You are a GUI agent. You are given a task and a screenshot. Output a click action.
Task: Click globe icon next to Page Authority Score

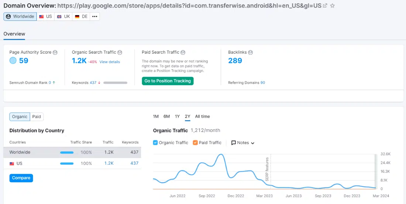[55, 52]
